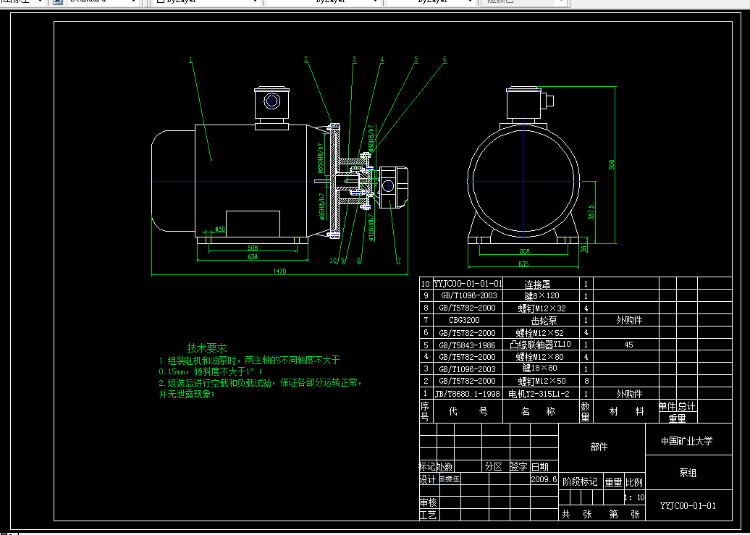Screen dimensions: 750x535
Task: Select the 技术要求 heading text
Action: pyautogui.click(x=206, y=348)
